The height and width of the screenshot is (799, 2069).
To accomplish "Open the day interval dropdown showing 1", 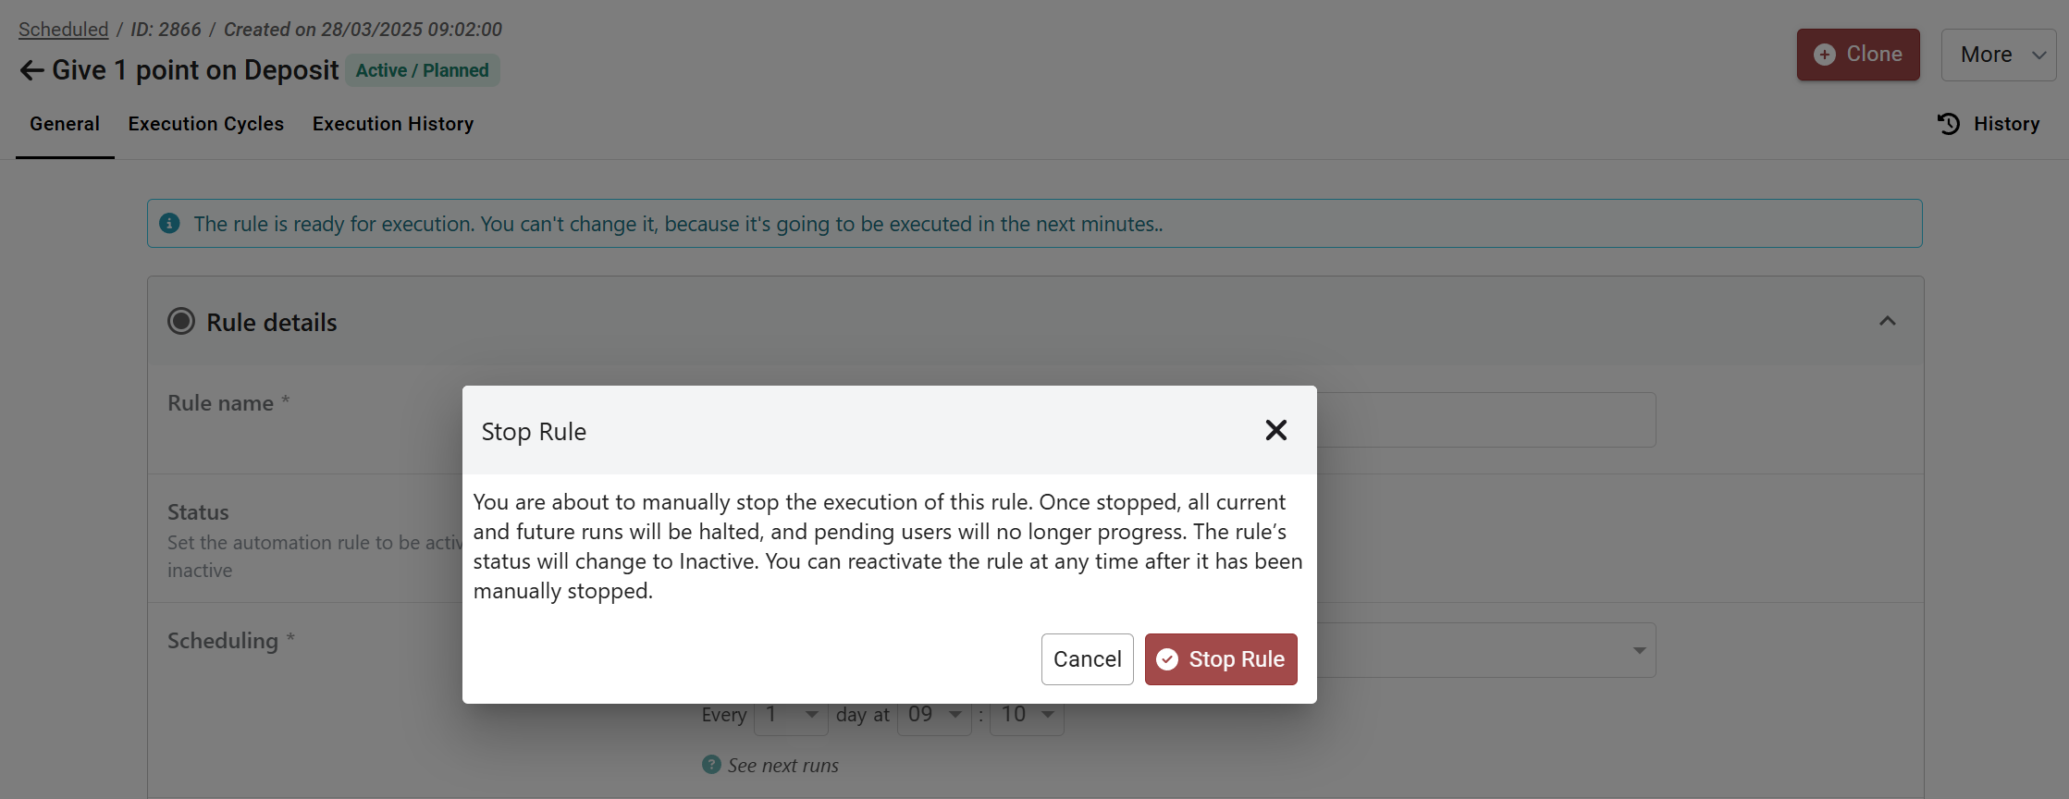I will (791, 715).
